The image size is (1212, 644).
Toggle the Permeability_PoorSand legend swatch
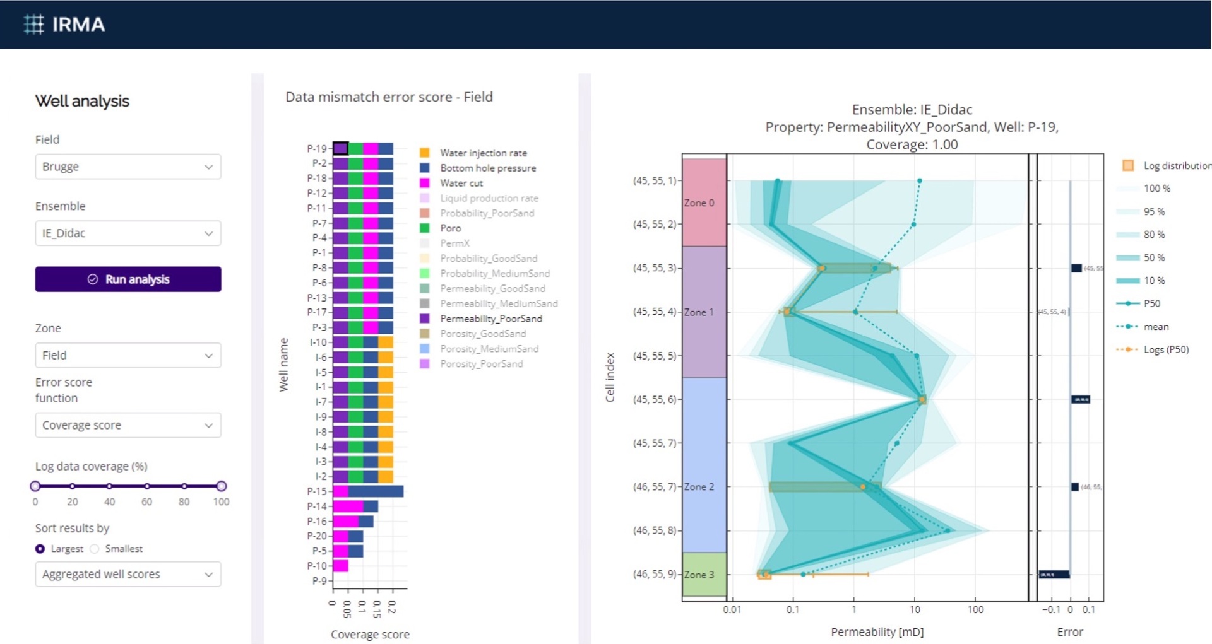425,319
